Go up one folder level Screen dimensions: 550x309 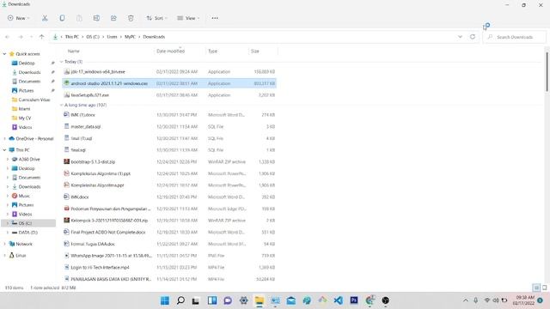click(x=42, y=37)
